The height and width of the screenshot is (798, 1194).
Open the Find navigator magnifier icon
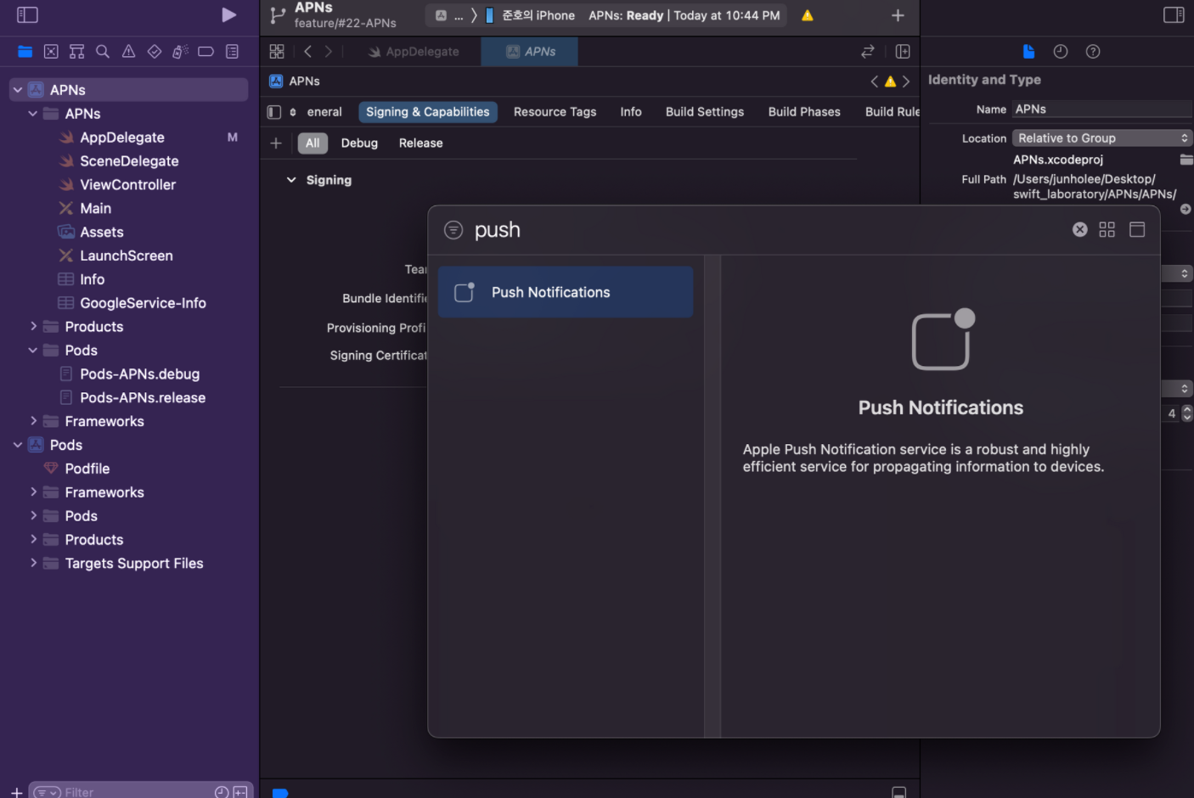[x=103, y=52]
